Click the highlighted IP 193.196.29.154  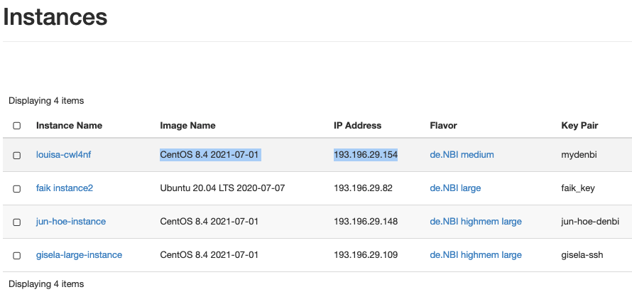tap(366, 155)
